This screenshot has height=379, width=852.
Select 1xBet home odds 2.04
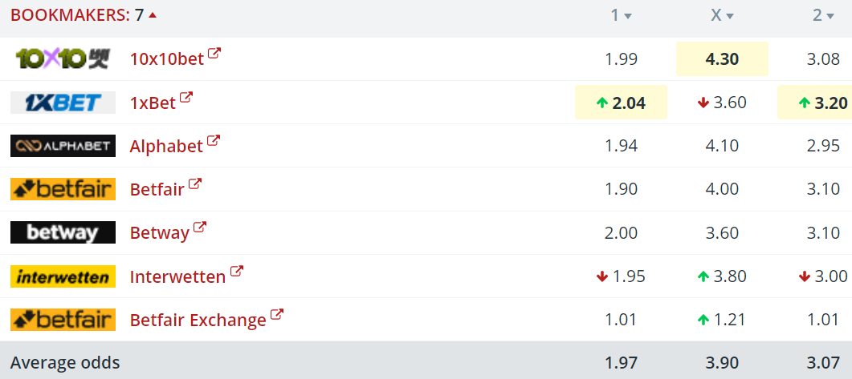click(621, 103)
